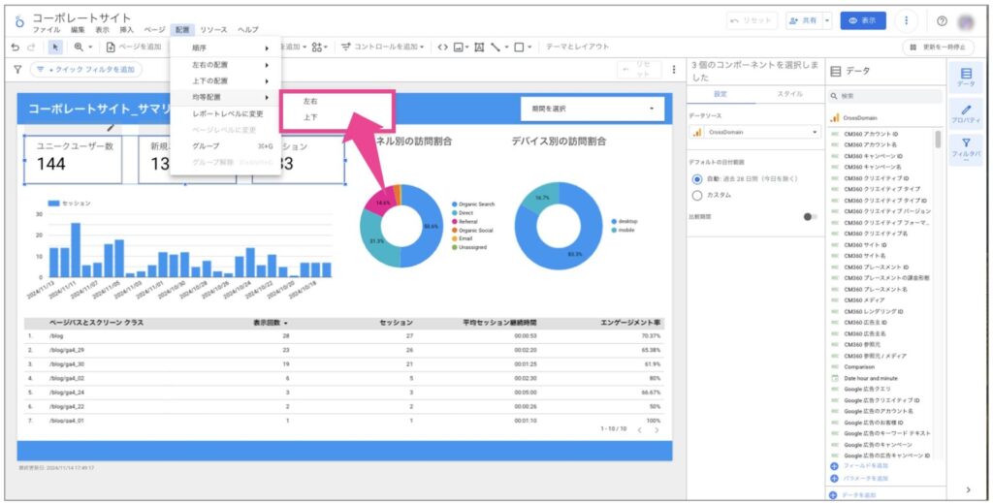Click the リセット button in the header
This screenshot has width=993, height=503.
tap(752, 21)
